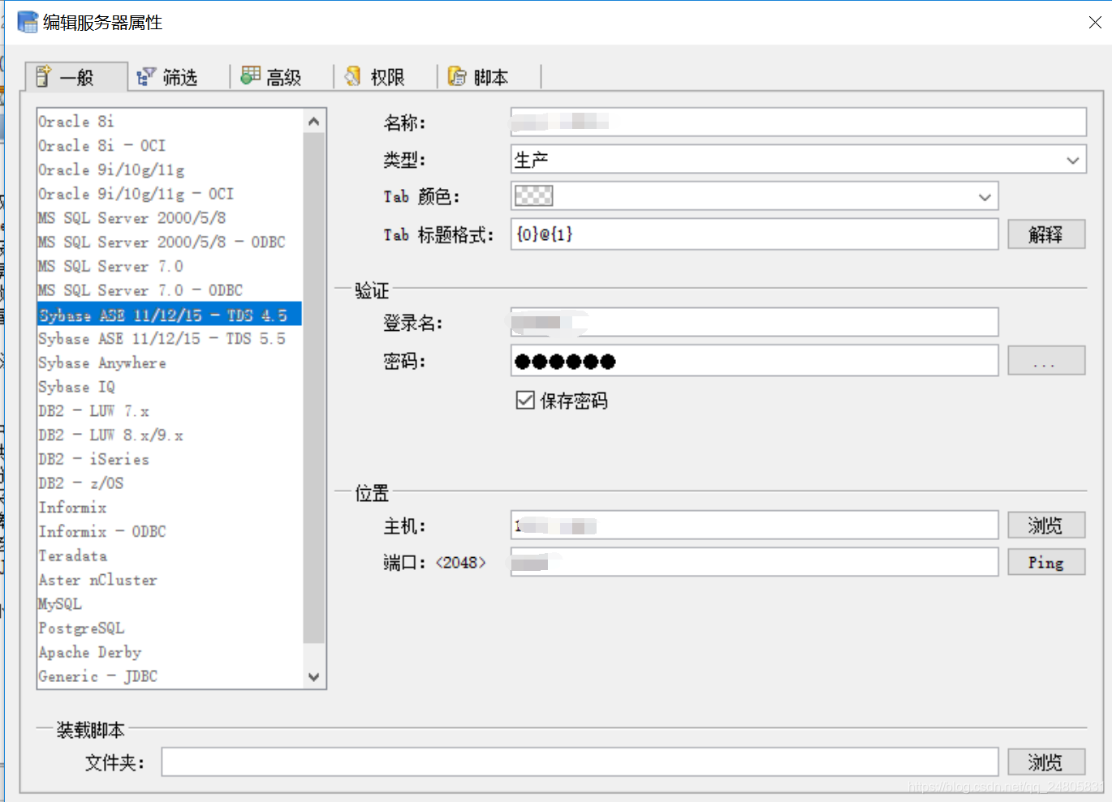
Task: Select "DB2 - z/OS"
Action: 170,483
